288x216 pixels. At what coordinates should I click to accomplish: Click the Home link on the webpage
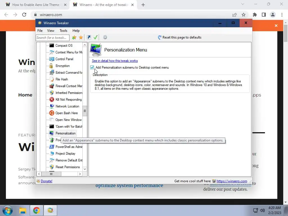[x=25, y=95]
